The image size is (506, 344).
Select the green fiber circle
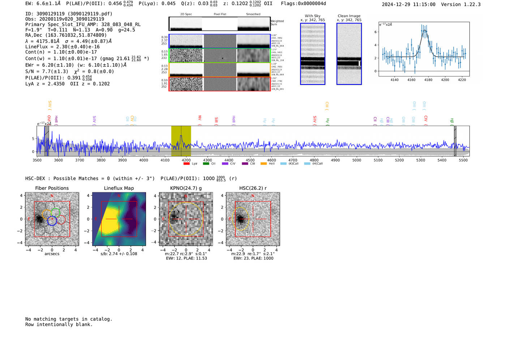pos(56,213)
